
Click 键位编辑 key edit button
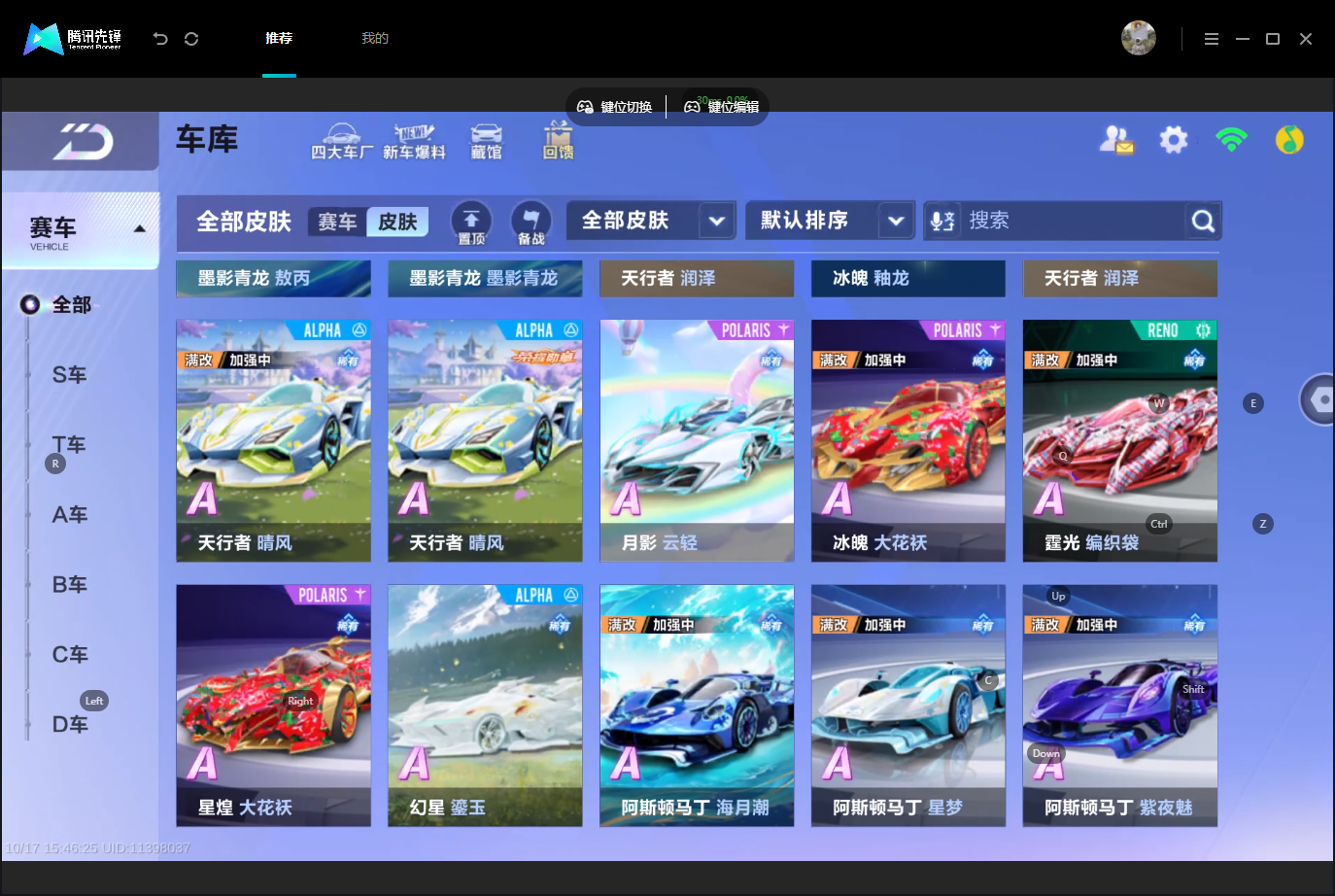(722, 107)
